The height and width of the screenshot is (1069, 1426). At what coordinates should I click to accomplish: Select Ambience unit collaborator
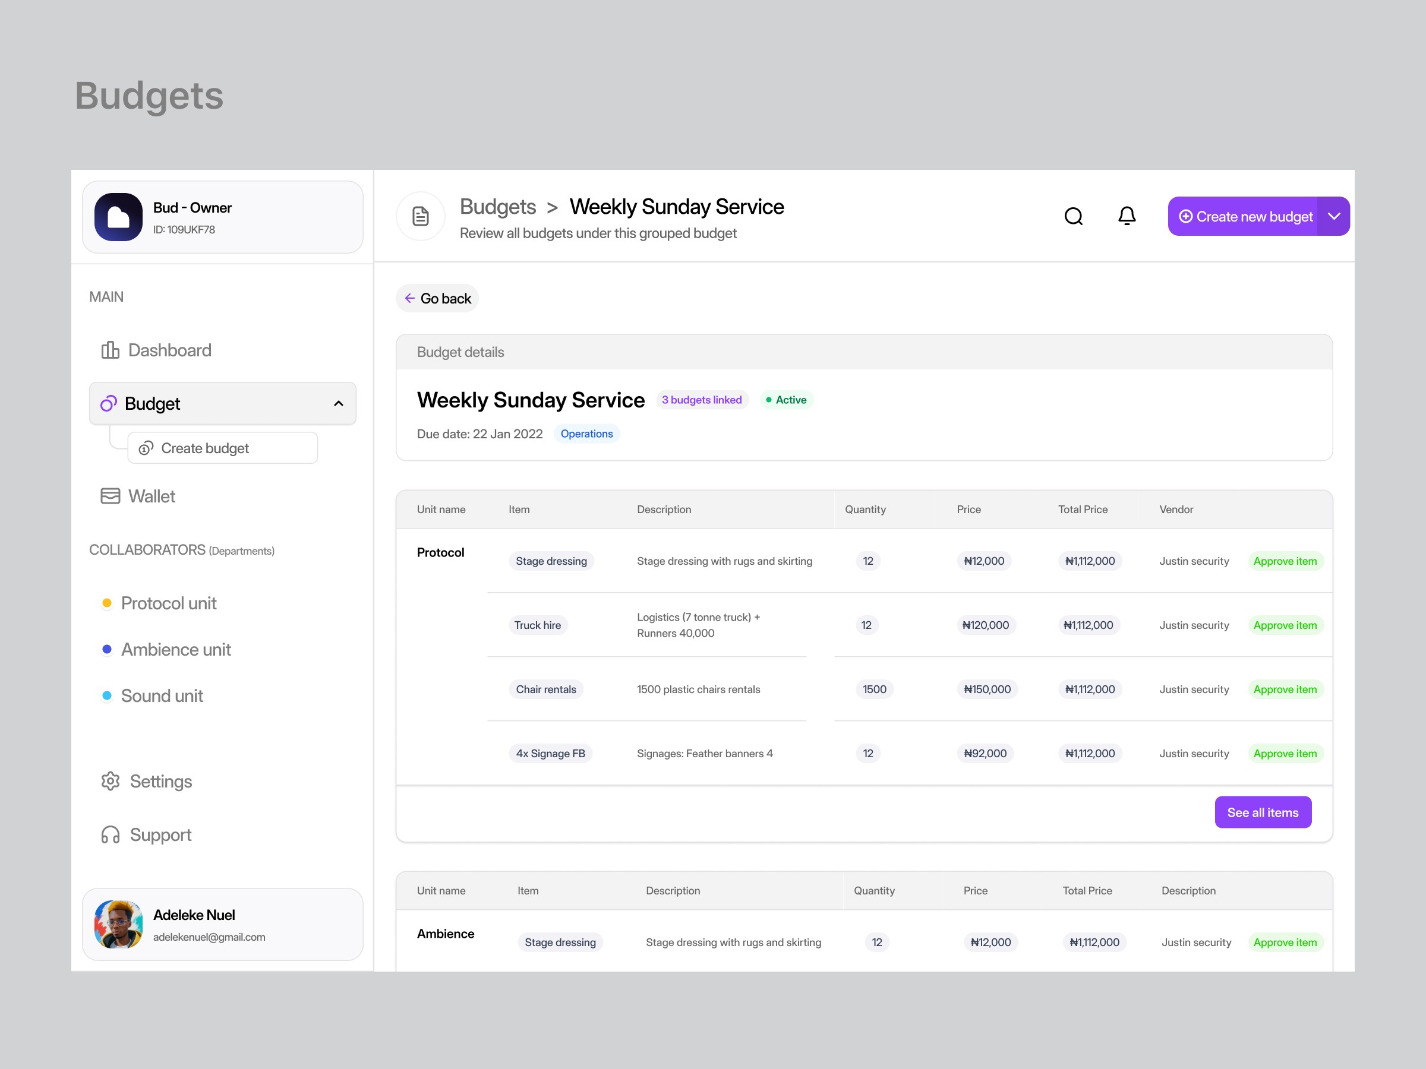coord(175,650)
